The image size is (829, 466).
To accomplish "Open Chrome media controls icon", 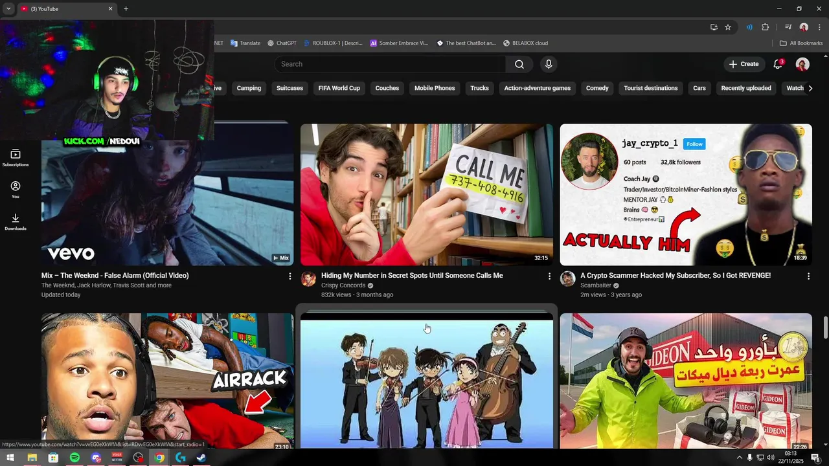I will click(x=788, y=27).
